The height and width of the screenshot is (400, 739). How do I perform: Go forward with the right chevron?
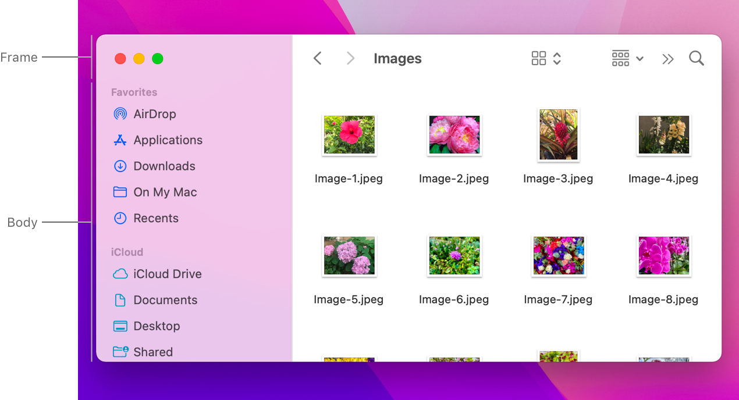(x=350, y=58)
